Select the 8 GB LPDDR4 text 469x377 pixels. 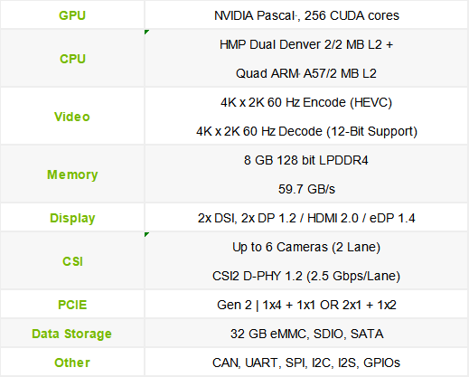[306, 160]
